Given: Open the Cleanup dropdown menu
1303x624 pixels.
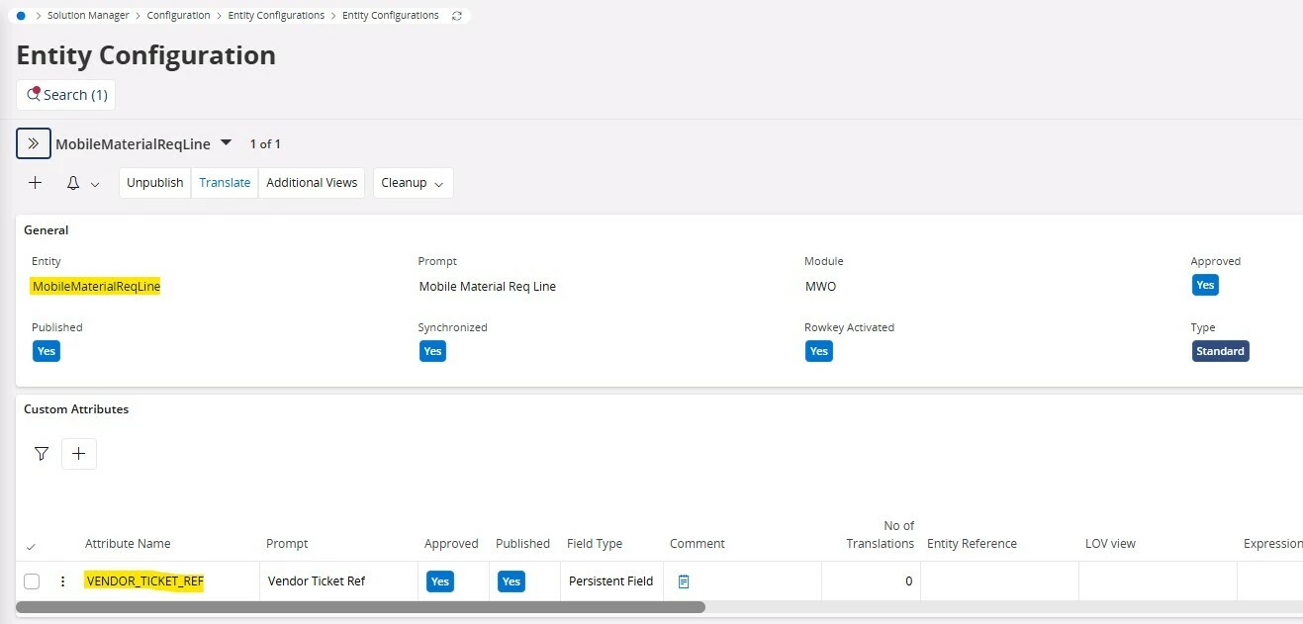Looking at the screenshot, I should 414,183.
